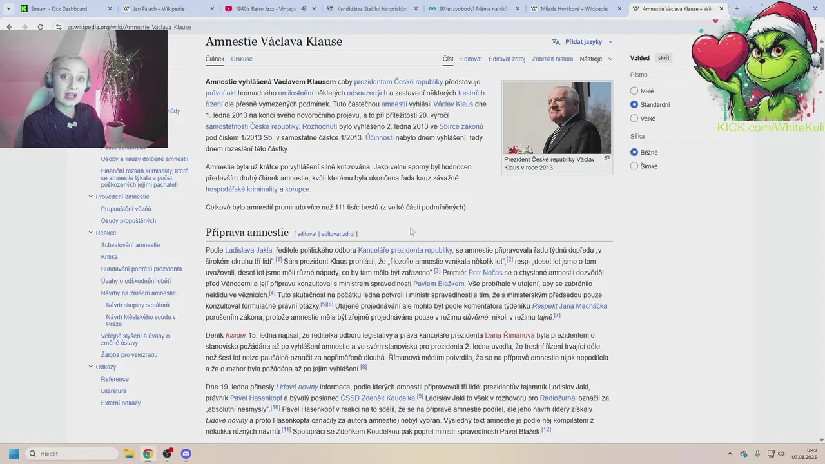Open the Článek page tab
This screenshot has height=464, width=825.
(x=215, y=59)
